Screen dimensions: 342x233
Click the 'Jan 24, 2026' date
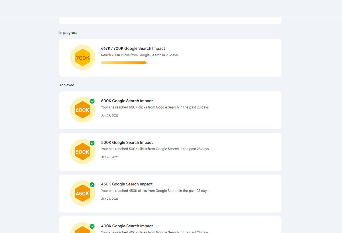point(110,199)
